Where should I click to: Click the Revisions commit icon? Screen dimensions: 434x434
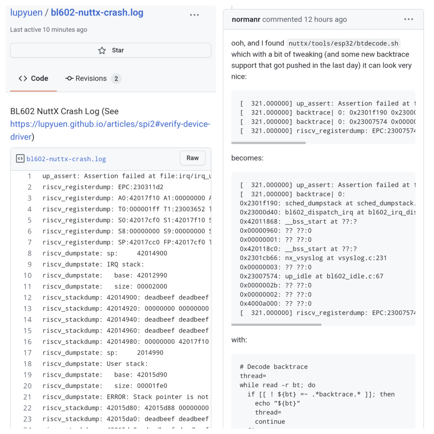click(70, 78)
